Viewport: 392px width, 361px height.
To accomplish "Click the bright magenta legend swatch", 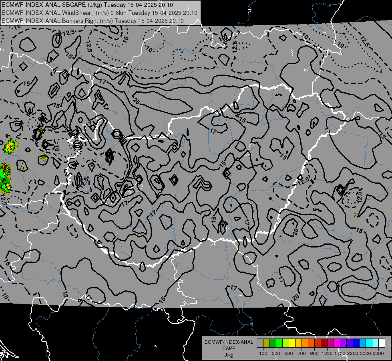I will (337, 343).
